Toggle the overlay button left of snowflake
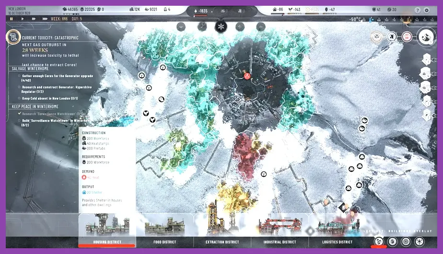The width and height of the screenshot is (443, 254). 202,27
